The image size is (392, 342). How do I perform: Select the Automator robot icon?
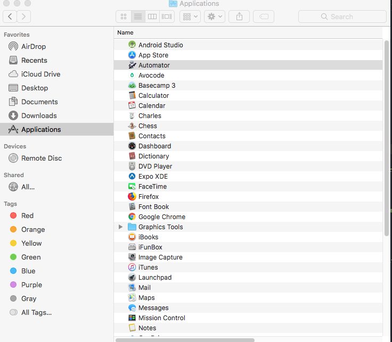pos(132,65)
